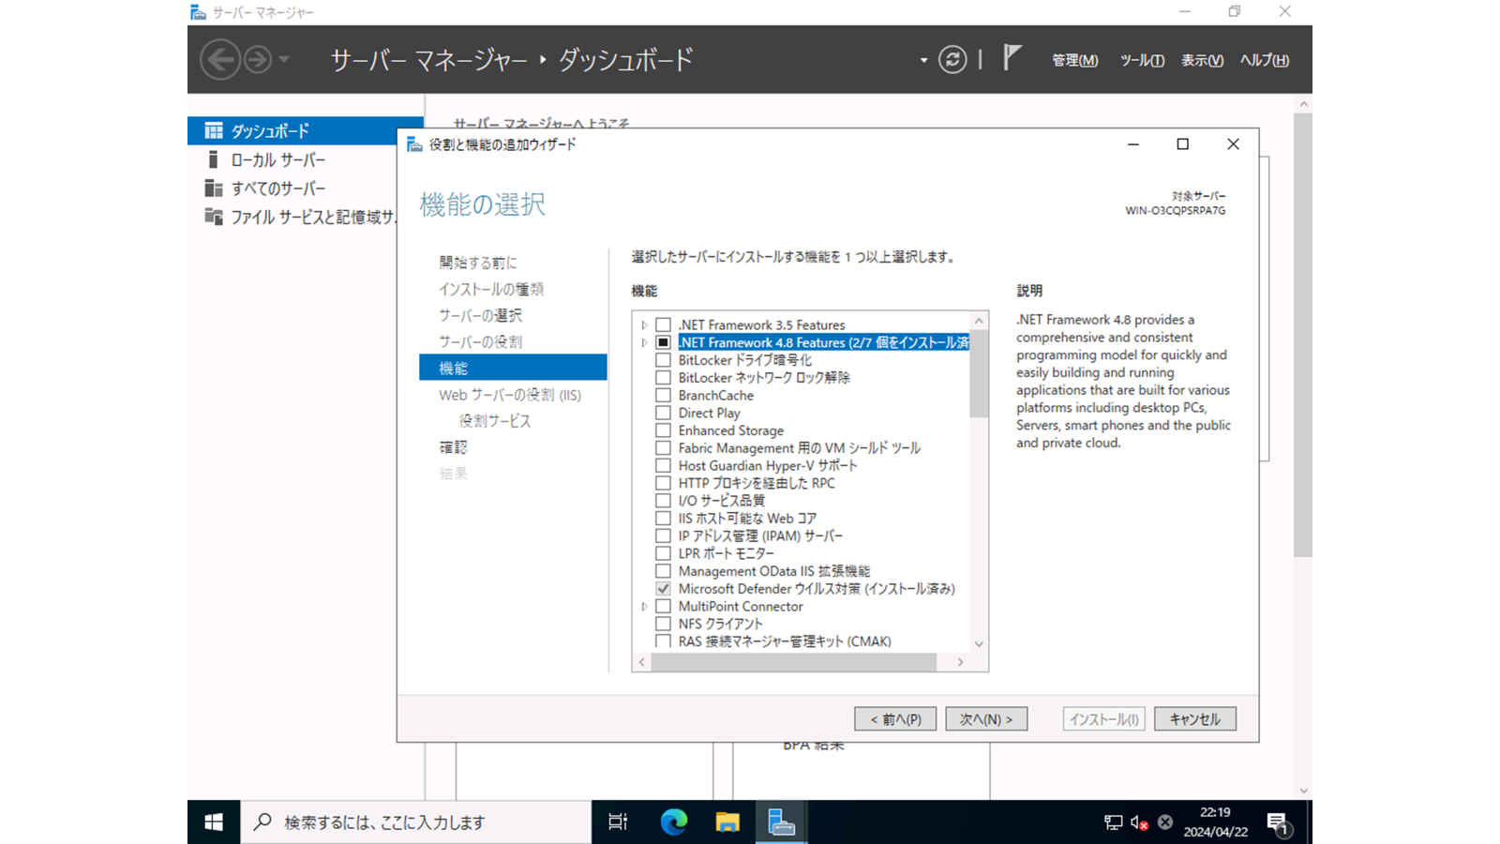This screenshot has width=1500, height=844.
Task: Click the ファイル サービスと記憶域 icon in sidebar
Action: (x=214, y=217)
